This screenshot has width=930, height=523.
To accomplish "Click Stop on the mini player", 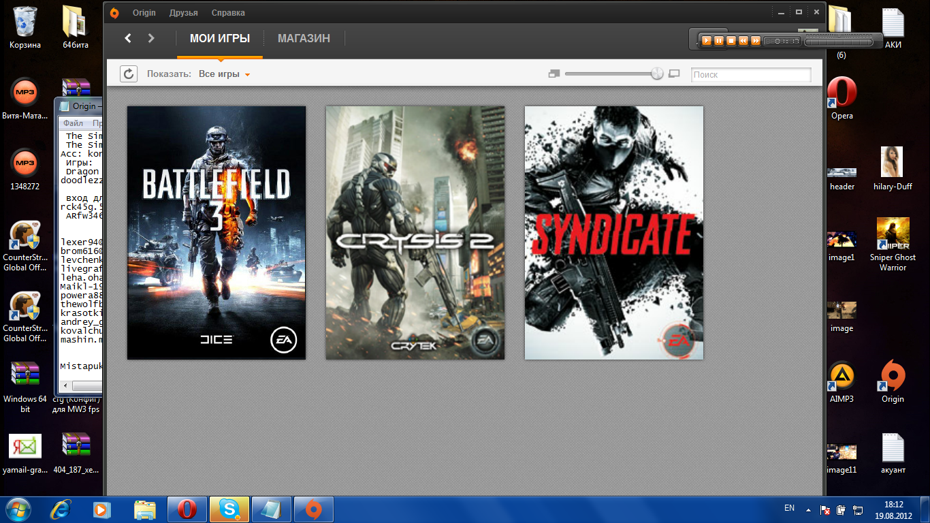I will [731, 41].
